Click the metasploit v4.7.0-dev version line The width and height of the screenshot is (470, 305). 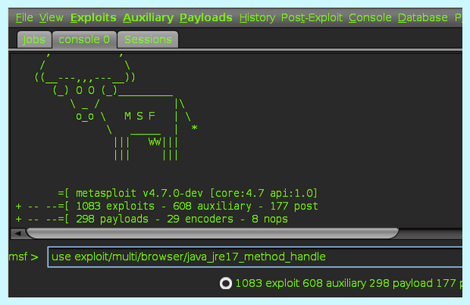point(188,193)
